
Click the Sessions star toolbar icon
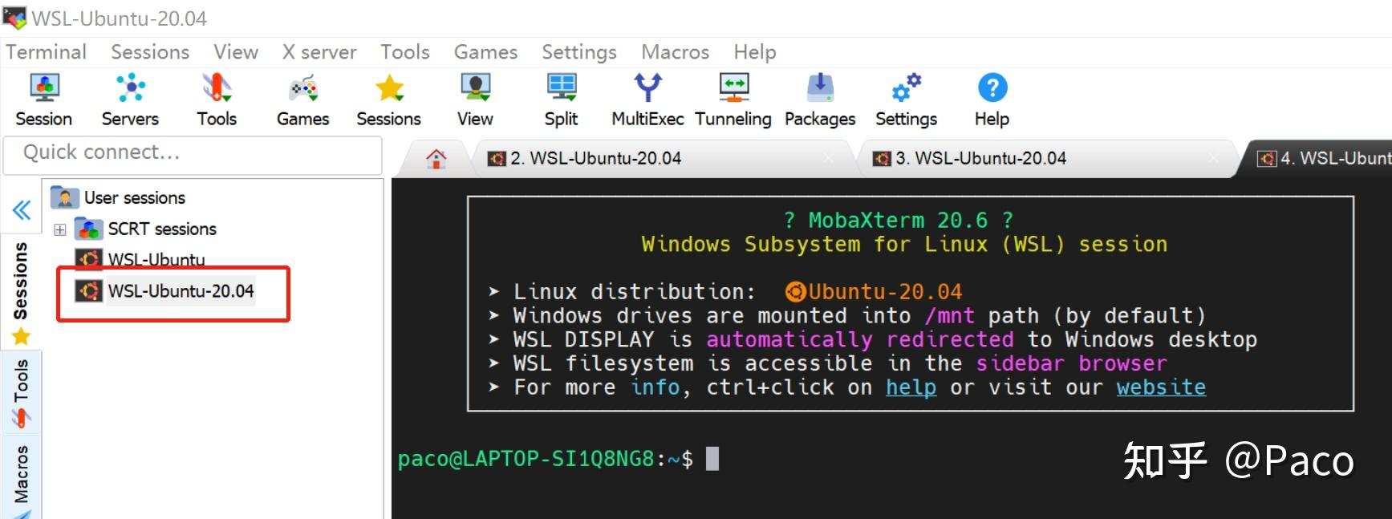(x=389, y=87)
